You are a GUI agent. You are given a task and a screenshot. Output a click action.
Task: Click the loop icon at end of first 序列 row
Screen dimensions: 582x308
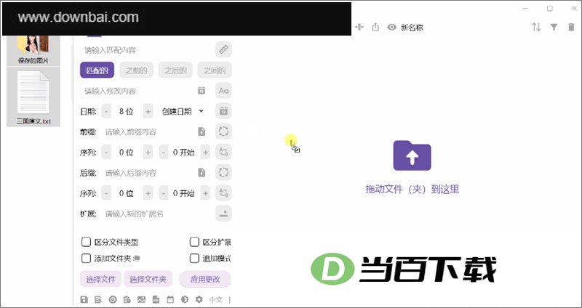(223, 152)
